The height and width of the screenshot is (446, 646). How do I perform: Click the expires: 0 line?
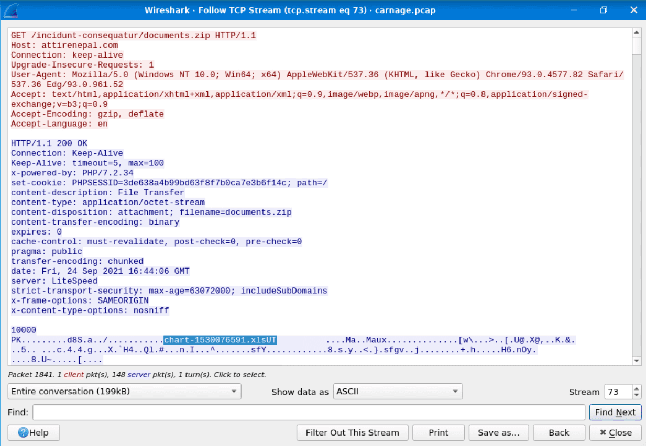click(36, 232)
